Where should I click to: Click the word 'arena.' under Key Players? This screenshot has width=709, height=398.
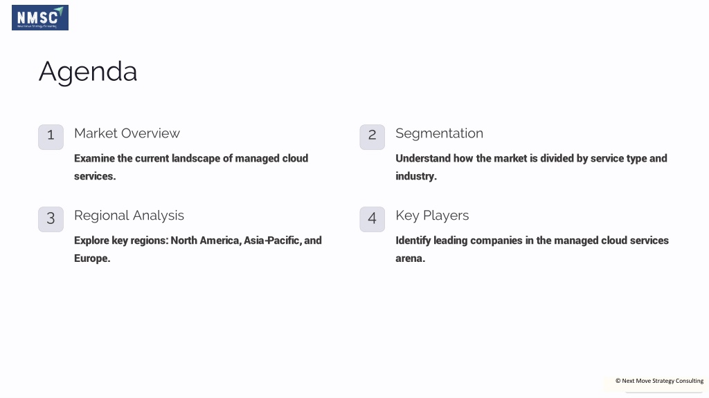[x=410, y=258]
